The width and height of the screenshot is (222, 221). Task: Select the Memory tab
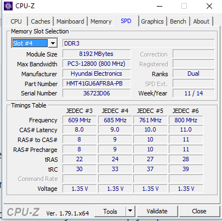101,21
